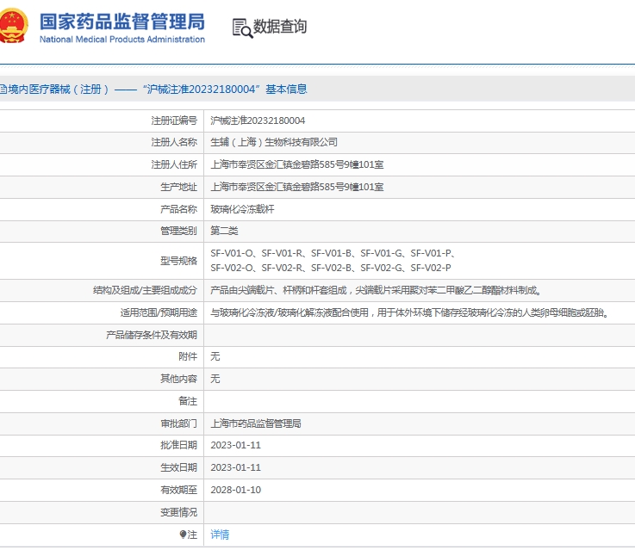Screen dimensions: 635x550
Task: Click the product name 玻璃化冷冻载杆
Action: pyautogui.click(x=242, y=209)
